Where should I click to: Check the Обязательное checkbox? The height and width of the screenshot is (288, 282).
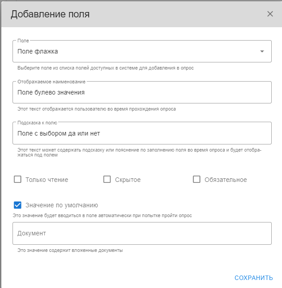tap(197, 180)
